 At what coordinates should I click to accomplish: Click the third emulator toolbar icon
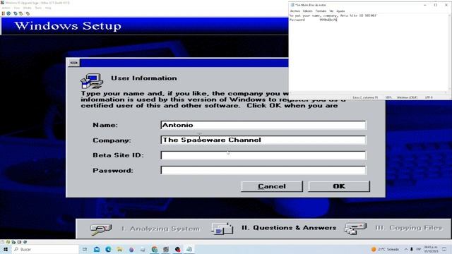(16, 13)
